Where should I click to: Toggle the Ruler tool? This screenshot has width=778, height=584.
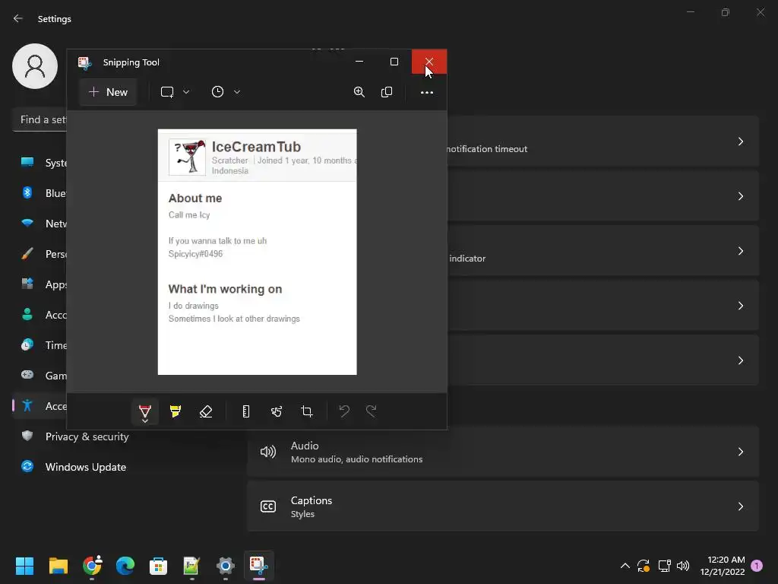[x=246, y=411]
